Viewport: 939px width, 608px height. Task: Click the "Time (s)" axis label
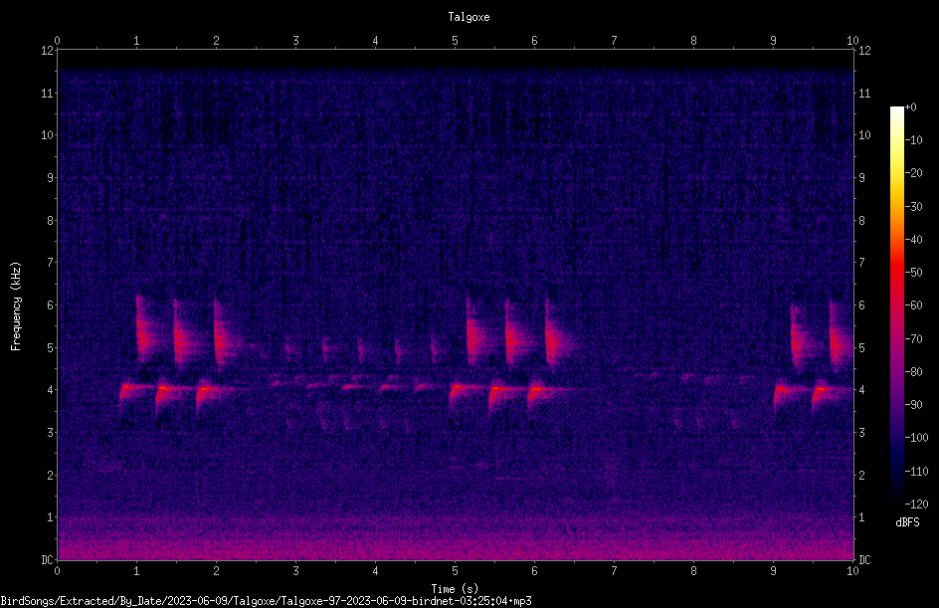point(455,589)
